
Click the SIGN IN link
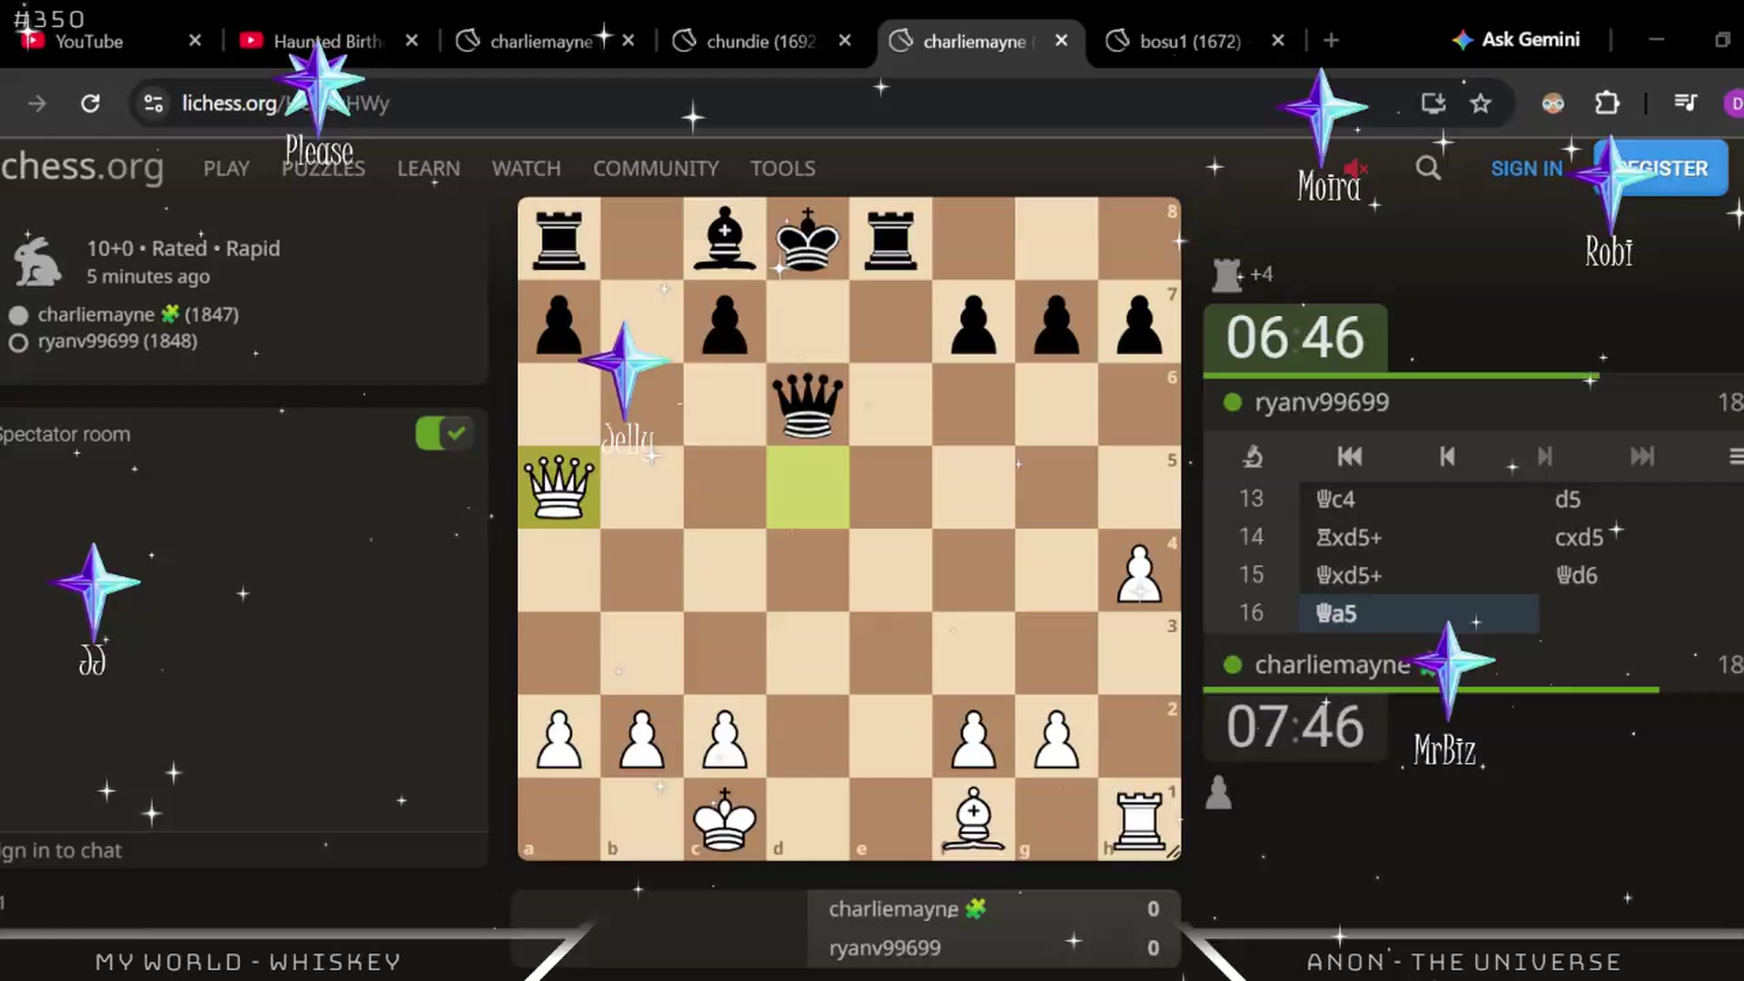pos(1526,169)
